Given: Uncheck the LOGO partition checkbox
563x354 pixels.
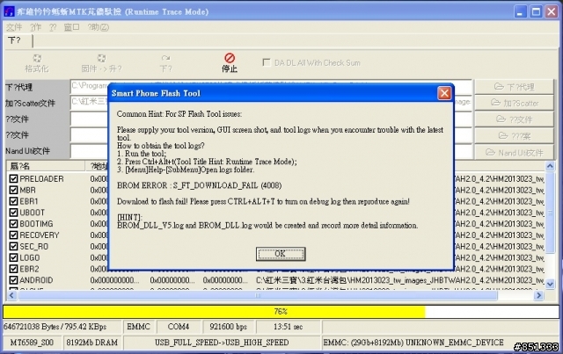Looking at the screenshot, I should [13, 257].
